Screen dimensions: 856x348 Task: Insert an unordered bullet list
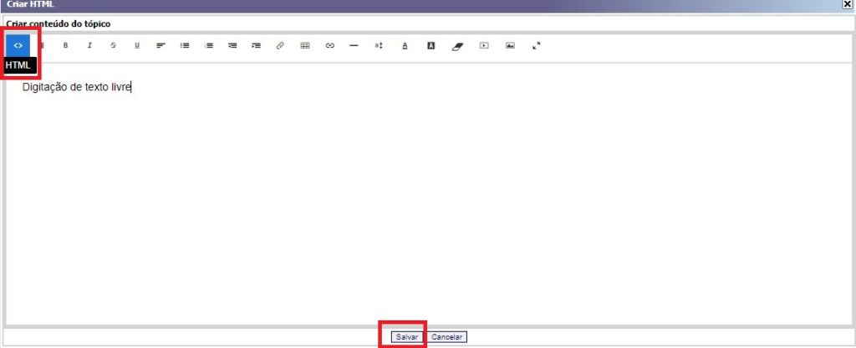(x=185, y=45)
